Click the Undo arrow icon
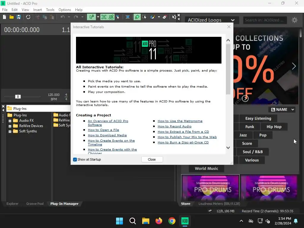304x228 pixels. pyautogui.click(x=63, y=17)
